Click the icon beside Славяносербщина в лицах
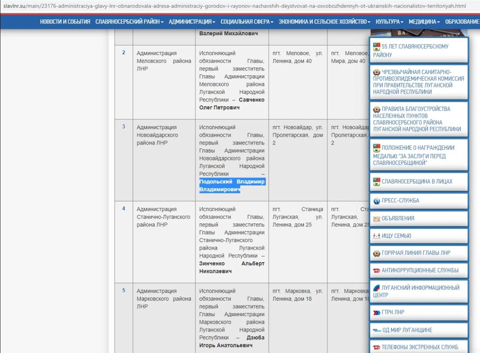Viewport: 480px width, 353px height. 377,181
